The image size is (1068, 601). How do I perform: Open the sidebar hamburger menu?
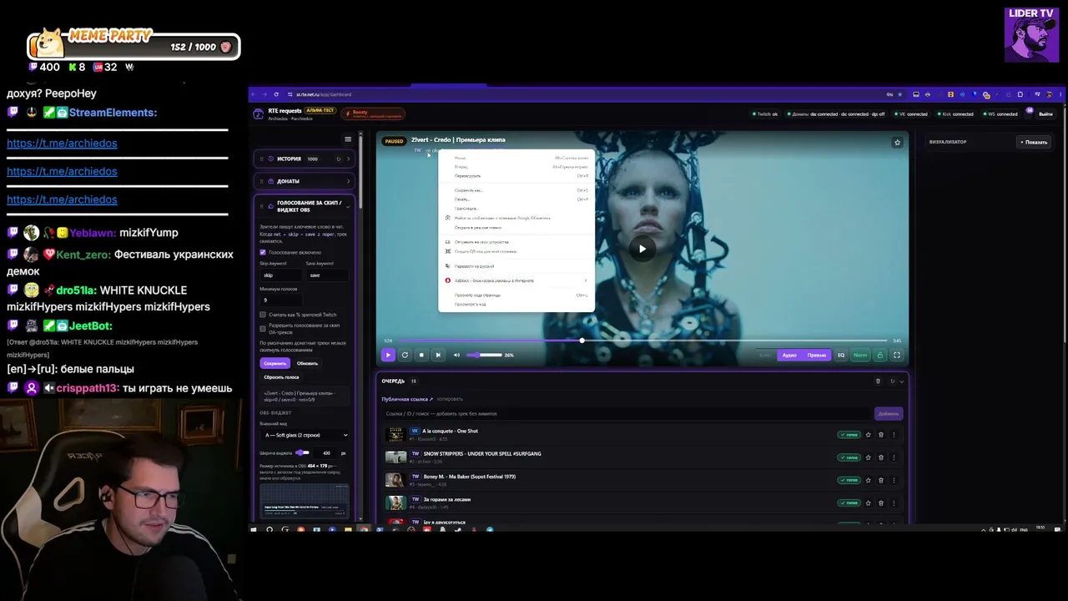point(348,139)
